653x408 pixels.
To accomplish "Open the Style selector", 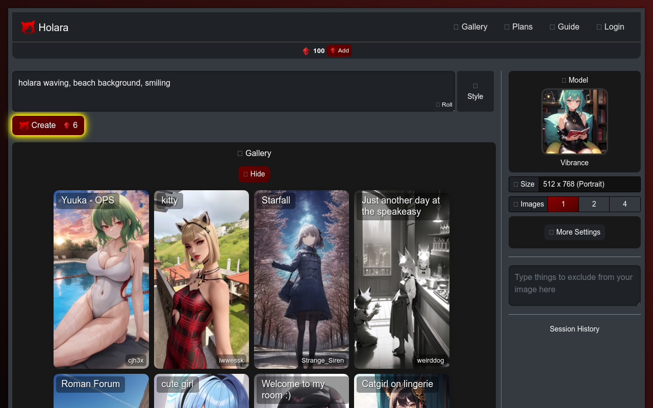I will [x=475, y=91].
